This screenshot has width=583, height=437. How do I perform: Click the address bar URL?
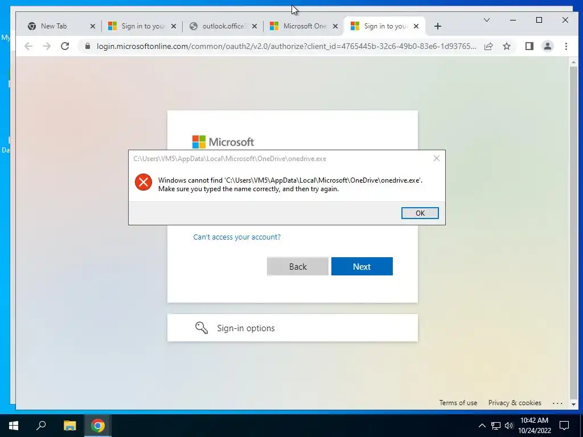click(286, 46)
